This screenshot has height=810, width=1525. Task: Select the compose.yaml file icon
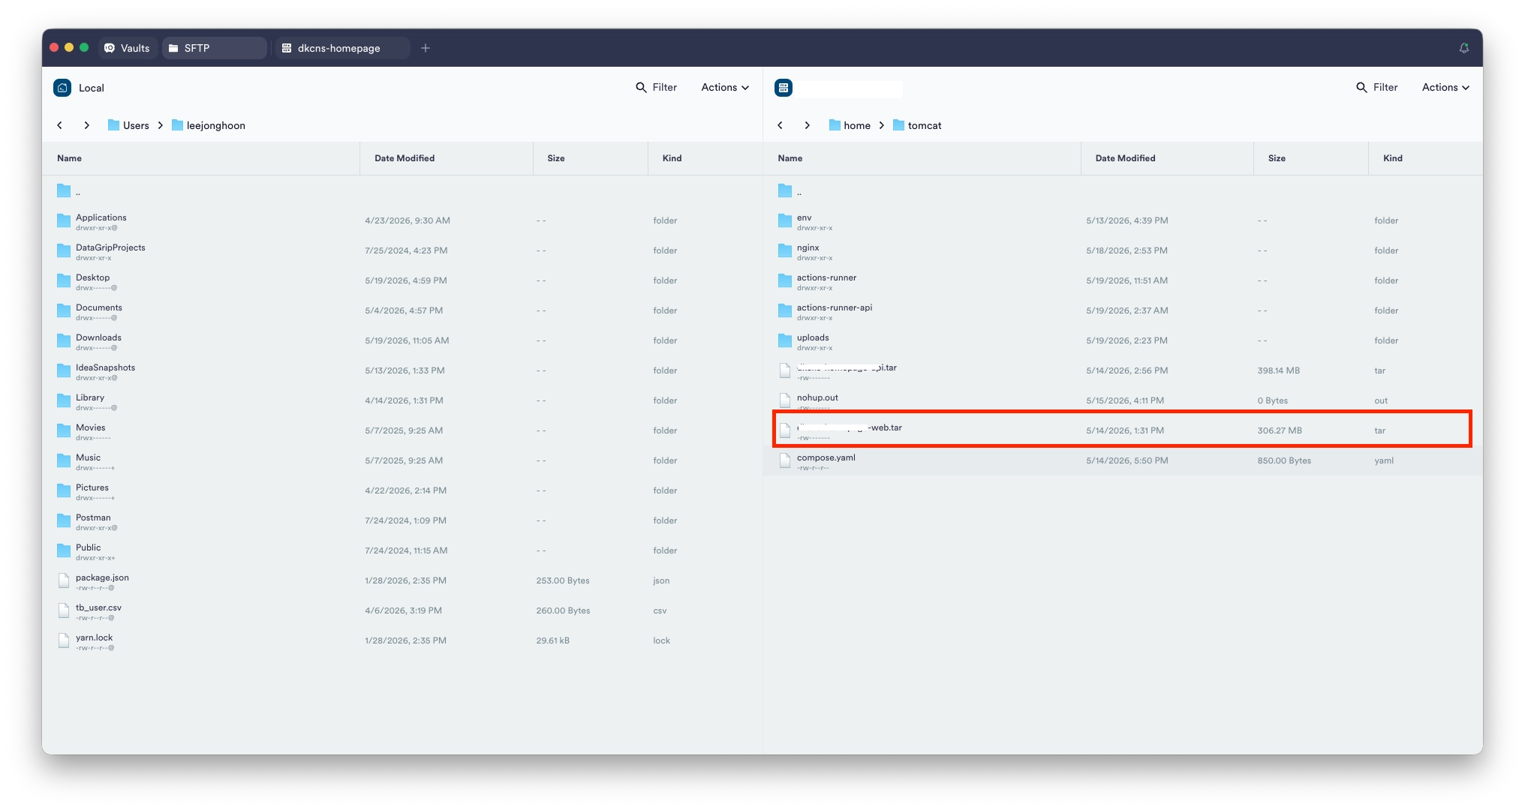(785, 460)
